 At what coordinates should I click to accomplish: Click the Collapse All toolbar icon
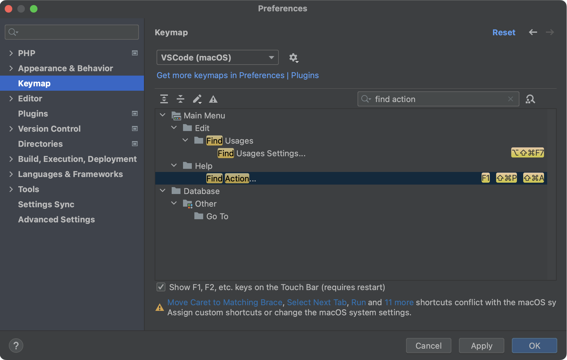(180, 99)
